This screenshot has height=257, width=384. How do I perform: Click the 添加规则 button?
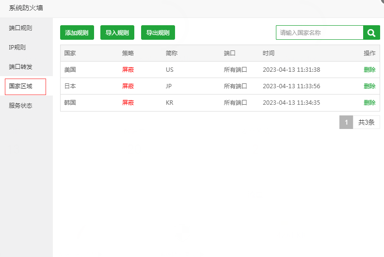pyautogui.click(x=77, y=32)
